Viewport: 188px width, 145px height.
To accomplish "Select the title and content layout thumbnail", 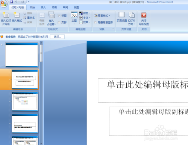I will (25, 102).
